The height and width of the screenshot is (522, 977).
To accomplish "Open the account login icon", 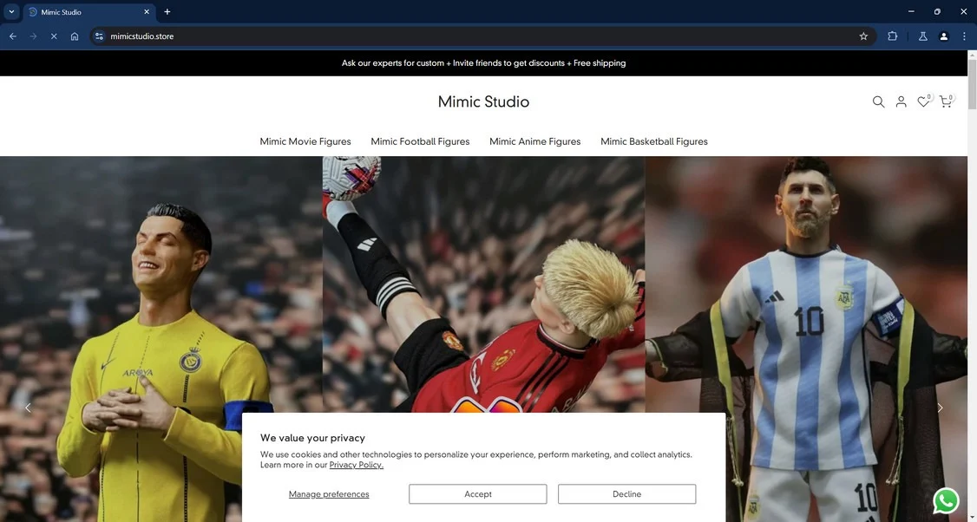I will coord(901,101).
